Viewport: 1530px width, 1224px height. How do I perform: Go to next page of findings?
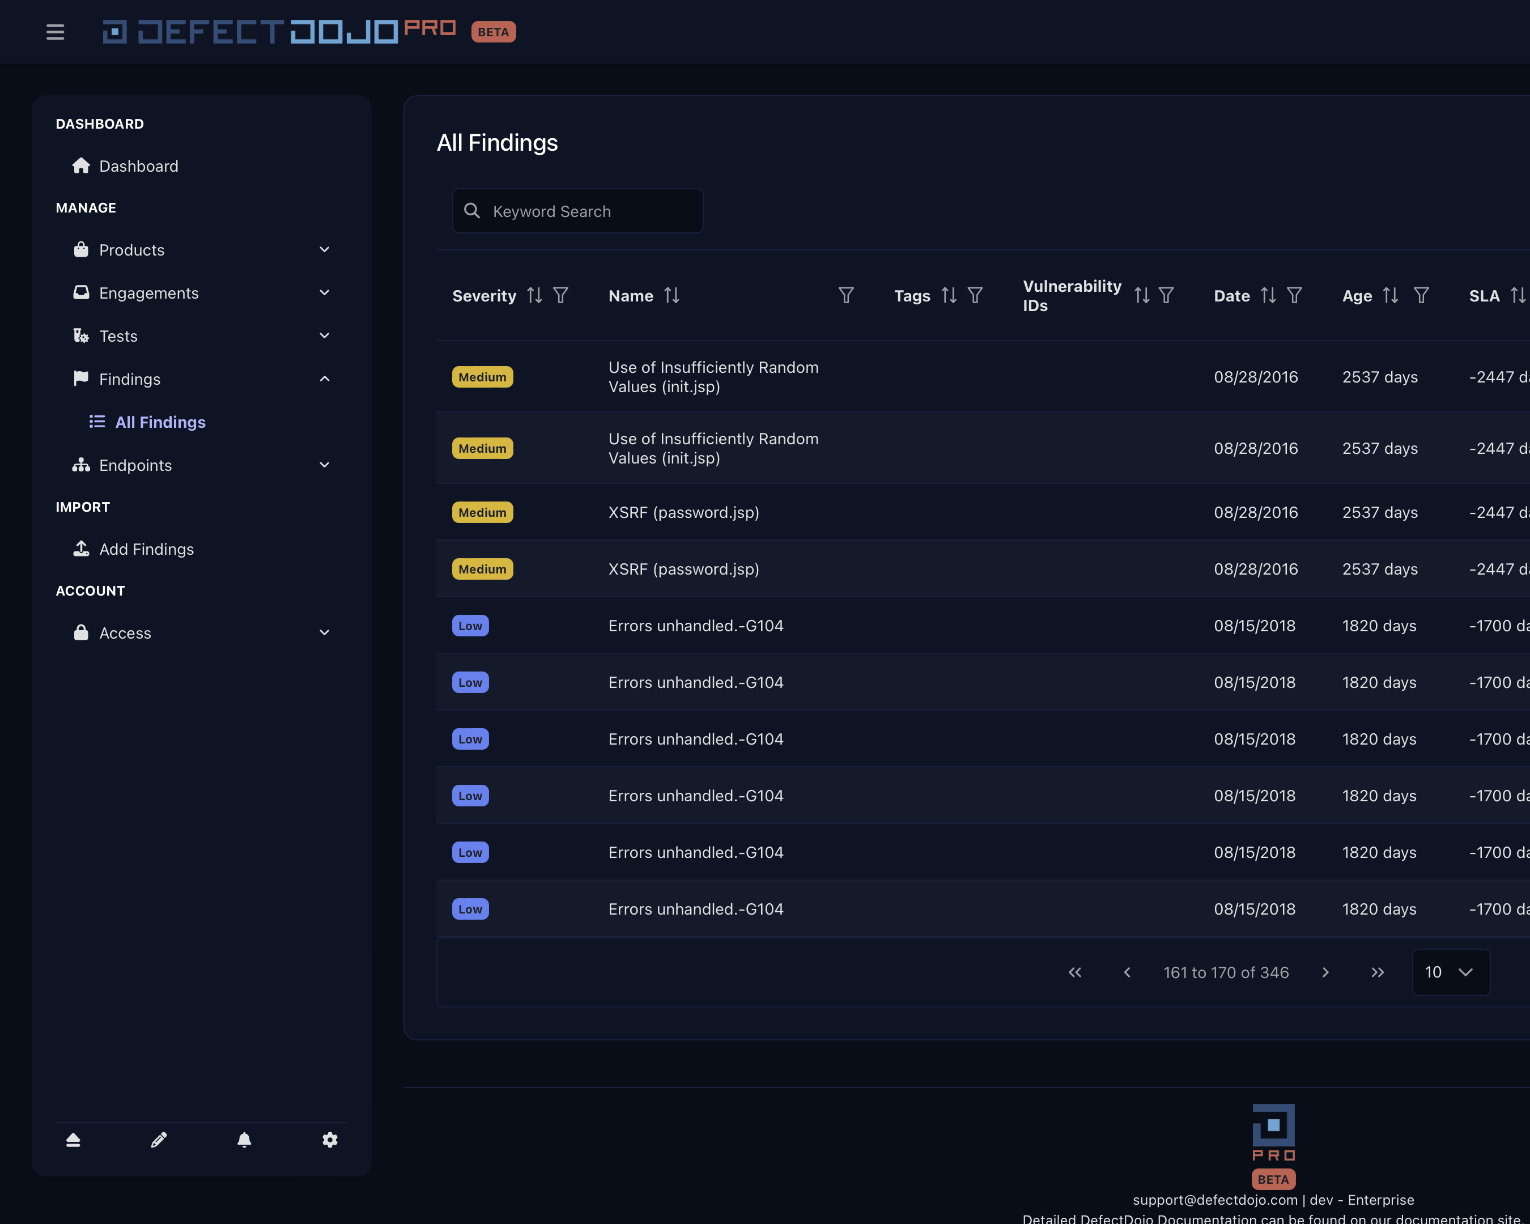[x=1325, y=972]
